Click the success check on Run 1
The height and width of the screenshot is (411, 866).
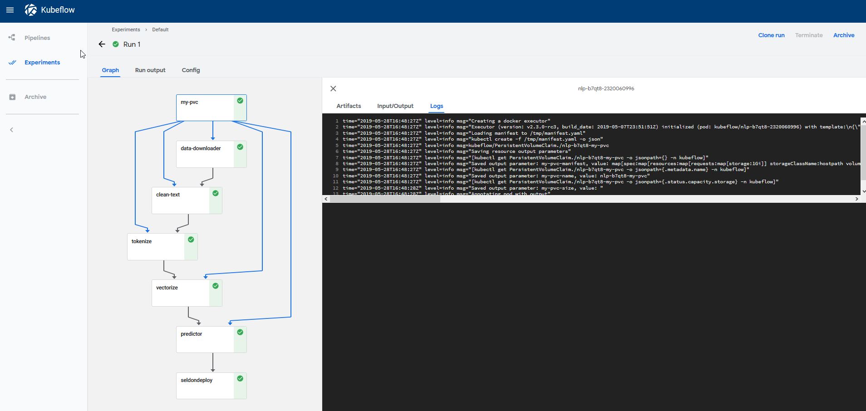pos(115,44)
